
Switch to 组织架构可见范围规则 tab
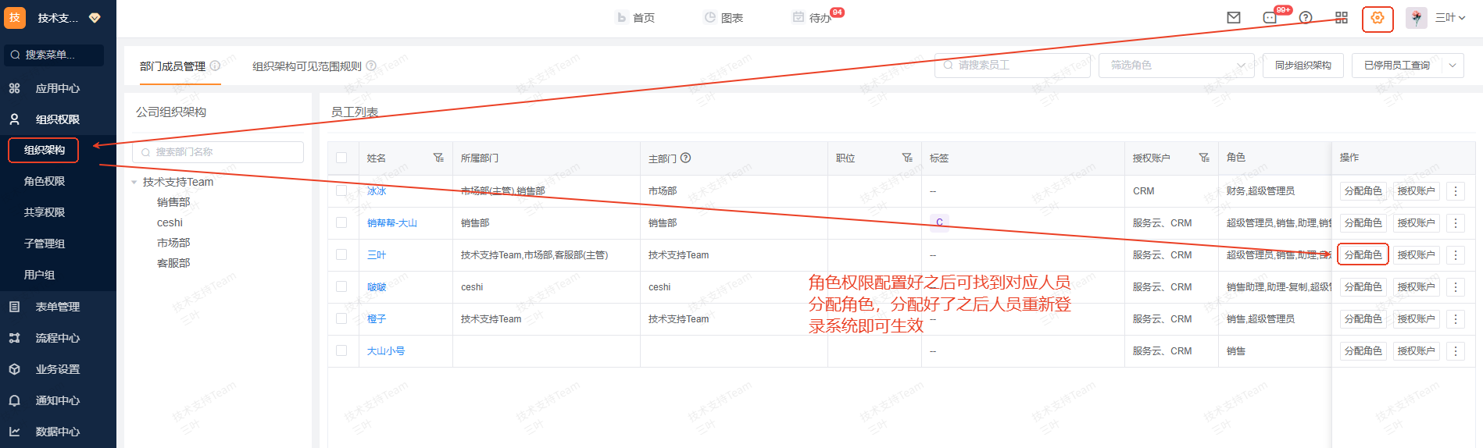(x=307, y=66)
